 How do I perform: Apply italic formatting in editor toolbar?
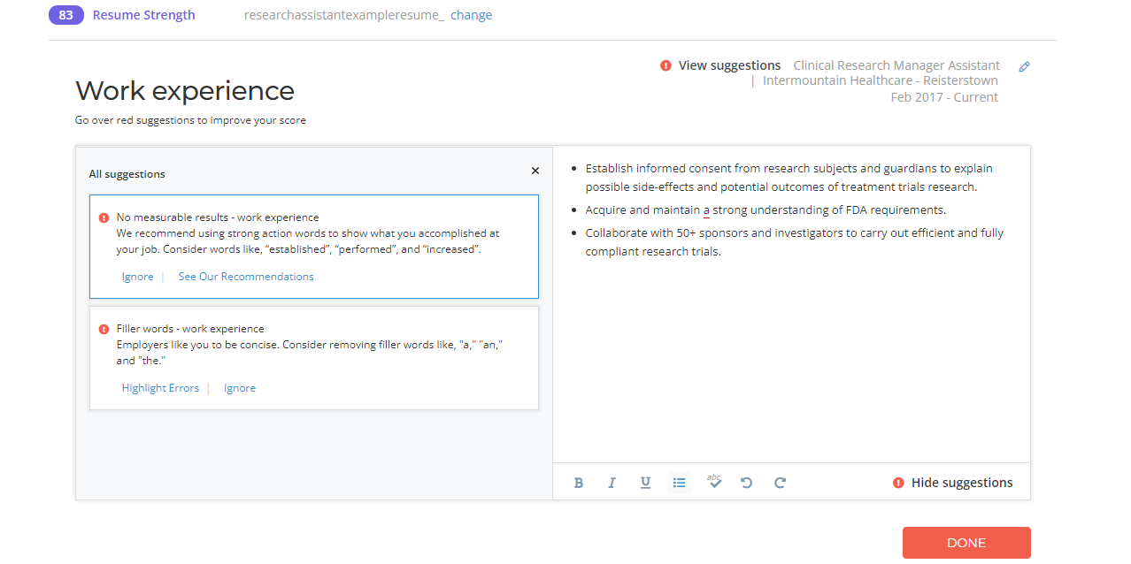click(612, 483)
